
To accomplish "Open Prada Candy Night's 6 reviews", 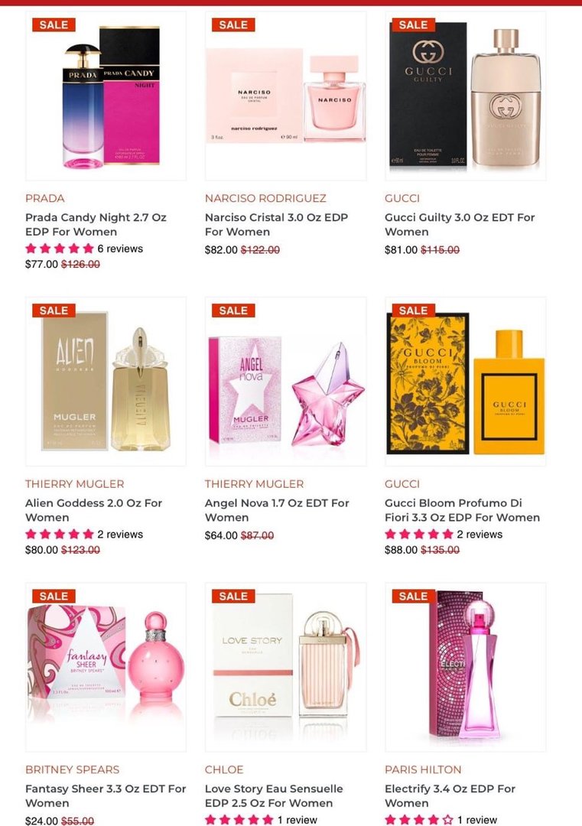I will [120, 249].
